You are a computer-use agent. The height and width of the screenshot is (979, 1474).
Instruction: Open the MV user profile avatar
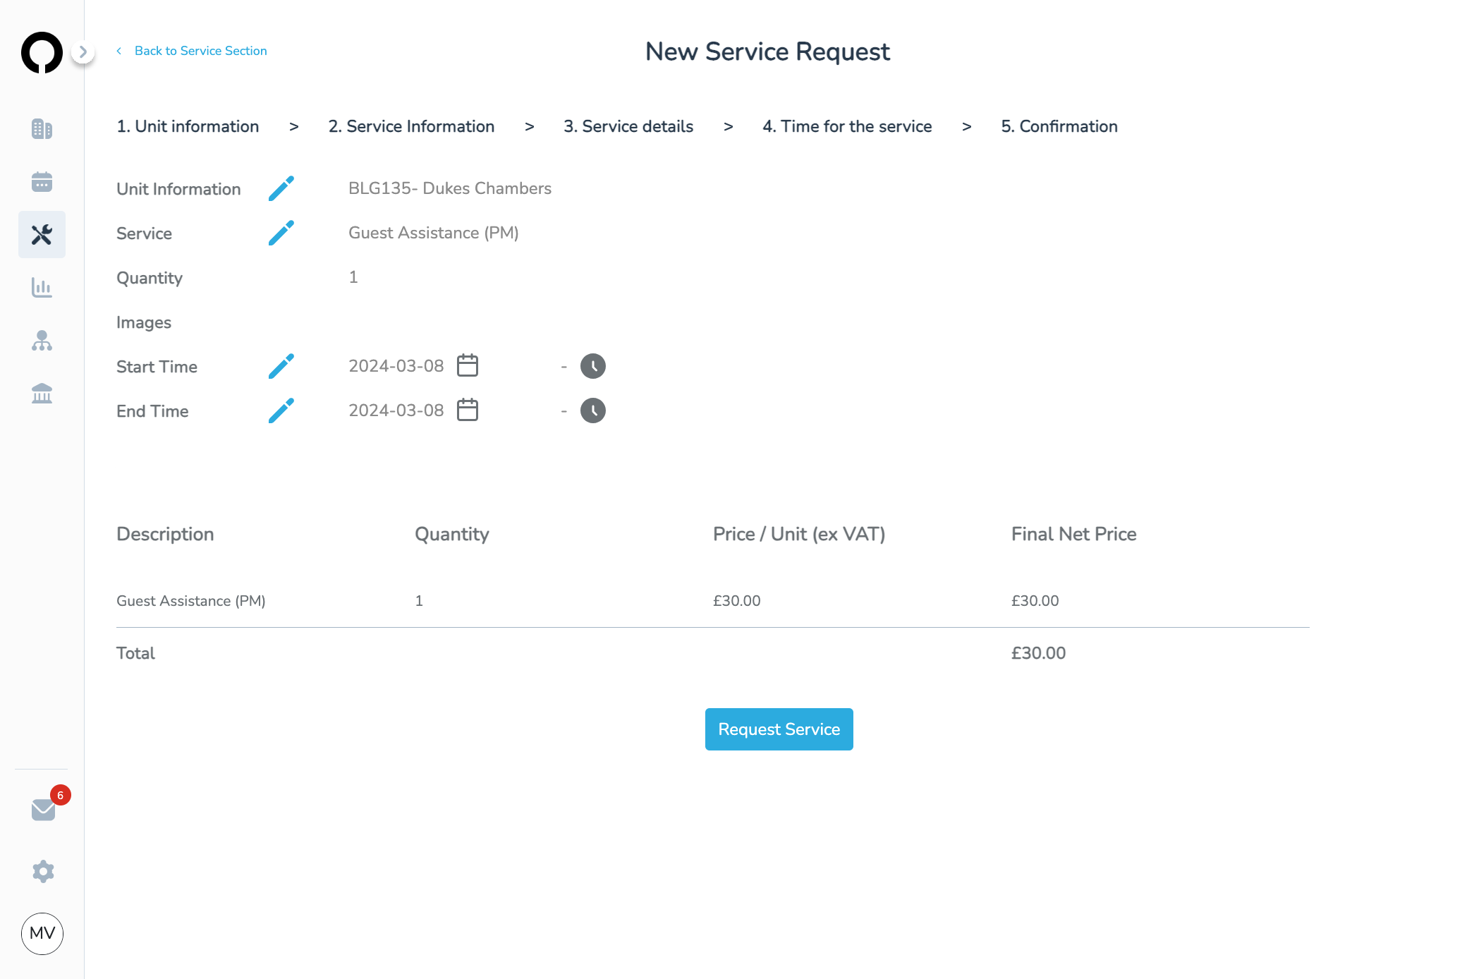42,933
